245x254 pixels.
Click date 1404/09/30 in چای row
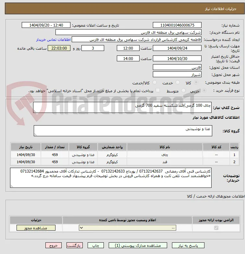click(26, 155)
